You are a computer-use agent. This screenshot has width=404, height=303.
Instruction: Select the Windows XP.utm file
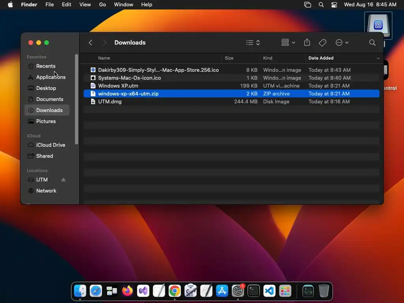point(231,86)
